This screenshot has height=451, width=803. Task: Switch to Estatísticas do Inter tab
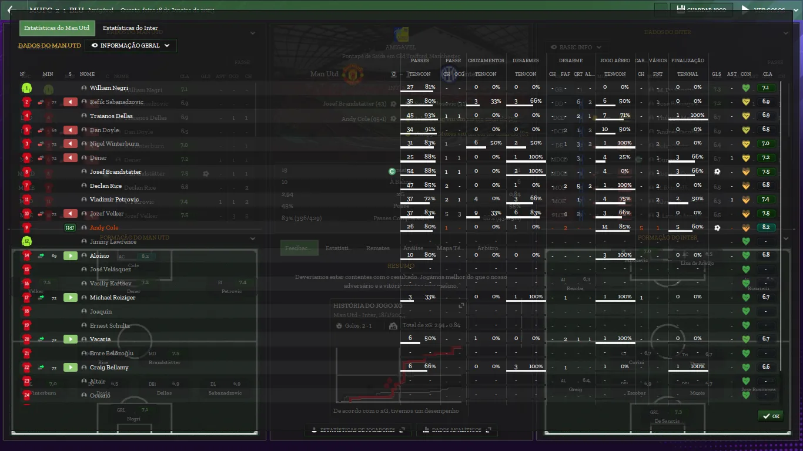[130, 28]
